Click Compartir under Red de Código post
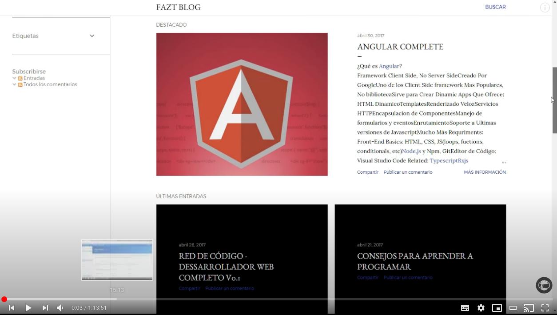 [x=190, y=288]
